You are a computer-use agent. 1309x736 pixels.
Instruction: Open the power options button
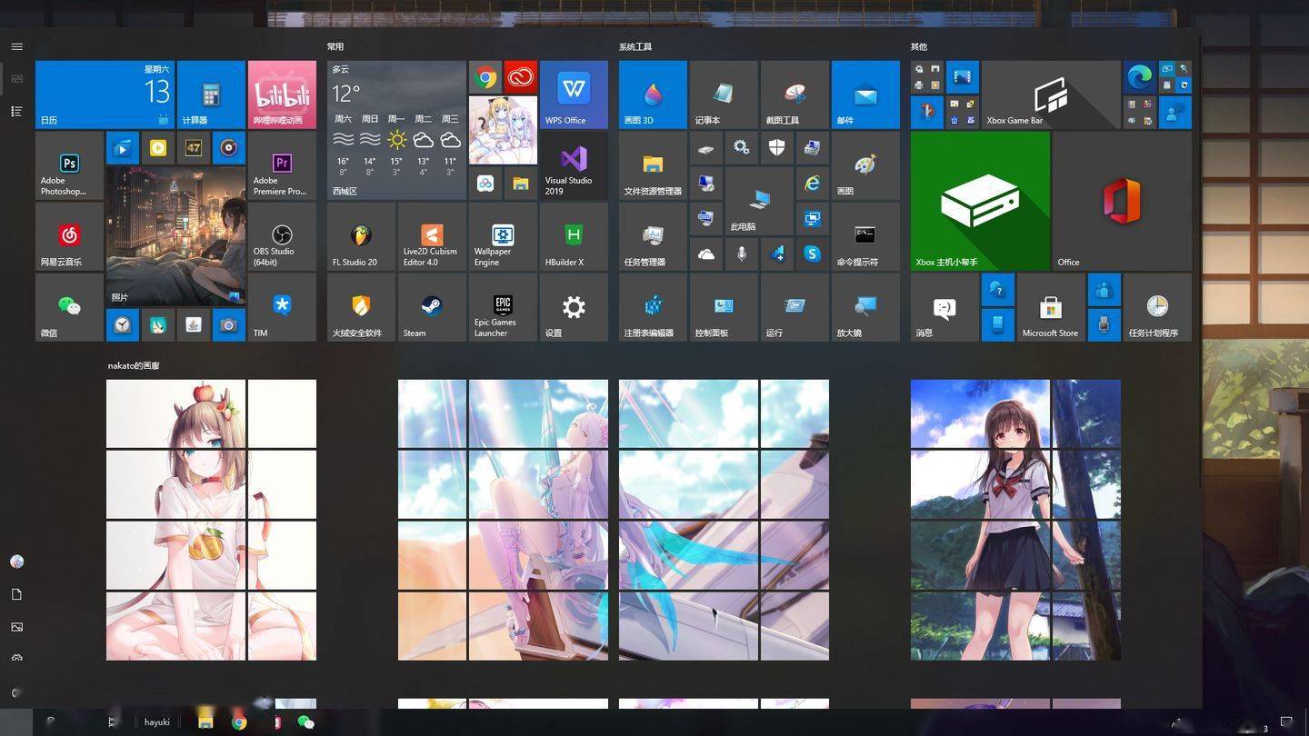coord(16,692)
